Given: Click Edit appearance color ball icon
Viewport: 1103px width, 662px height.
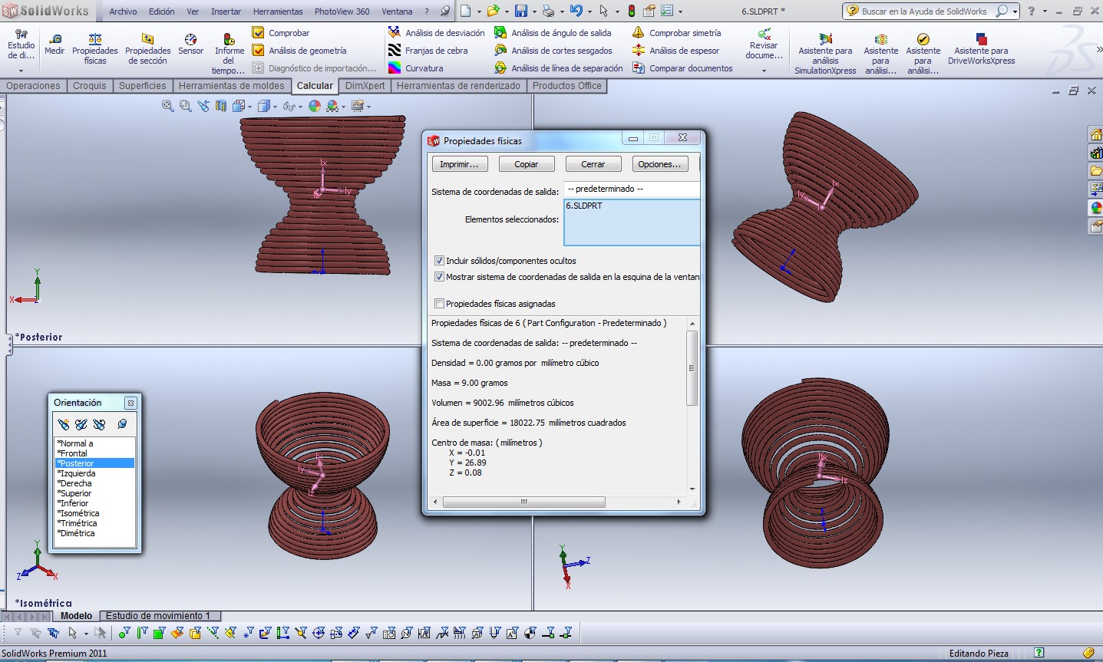Looking at the screenshot, I should point(314,106).
